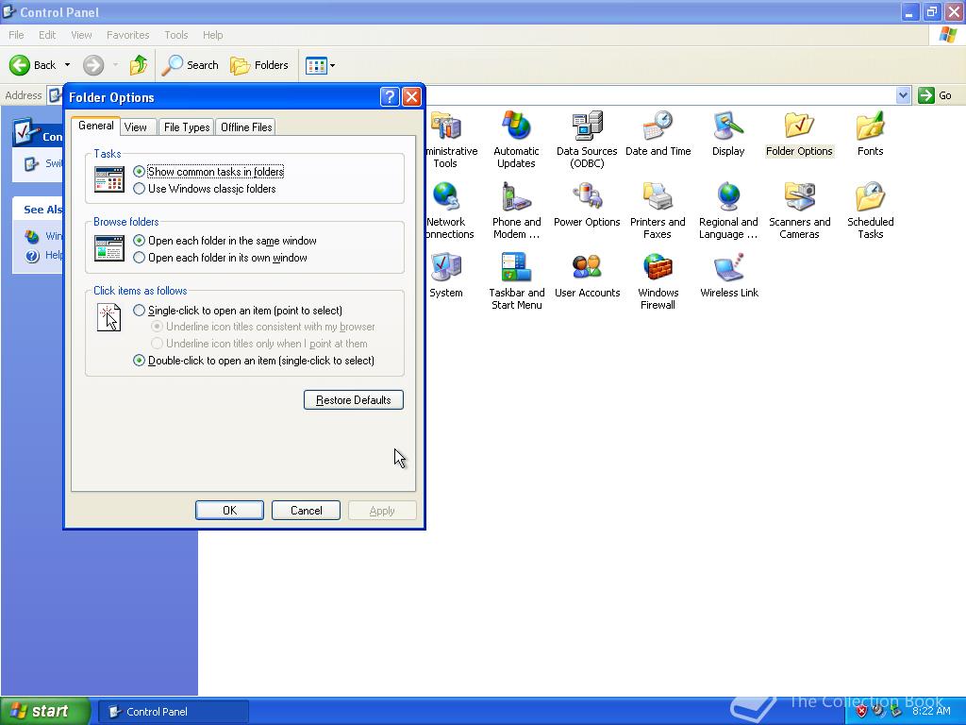Open Windows Firewall icon

pyautogui.click(x=658, y=281)
